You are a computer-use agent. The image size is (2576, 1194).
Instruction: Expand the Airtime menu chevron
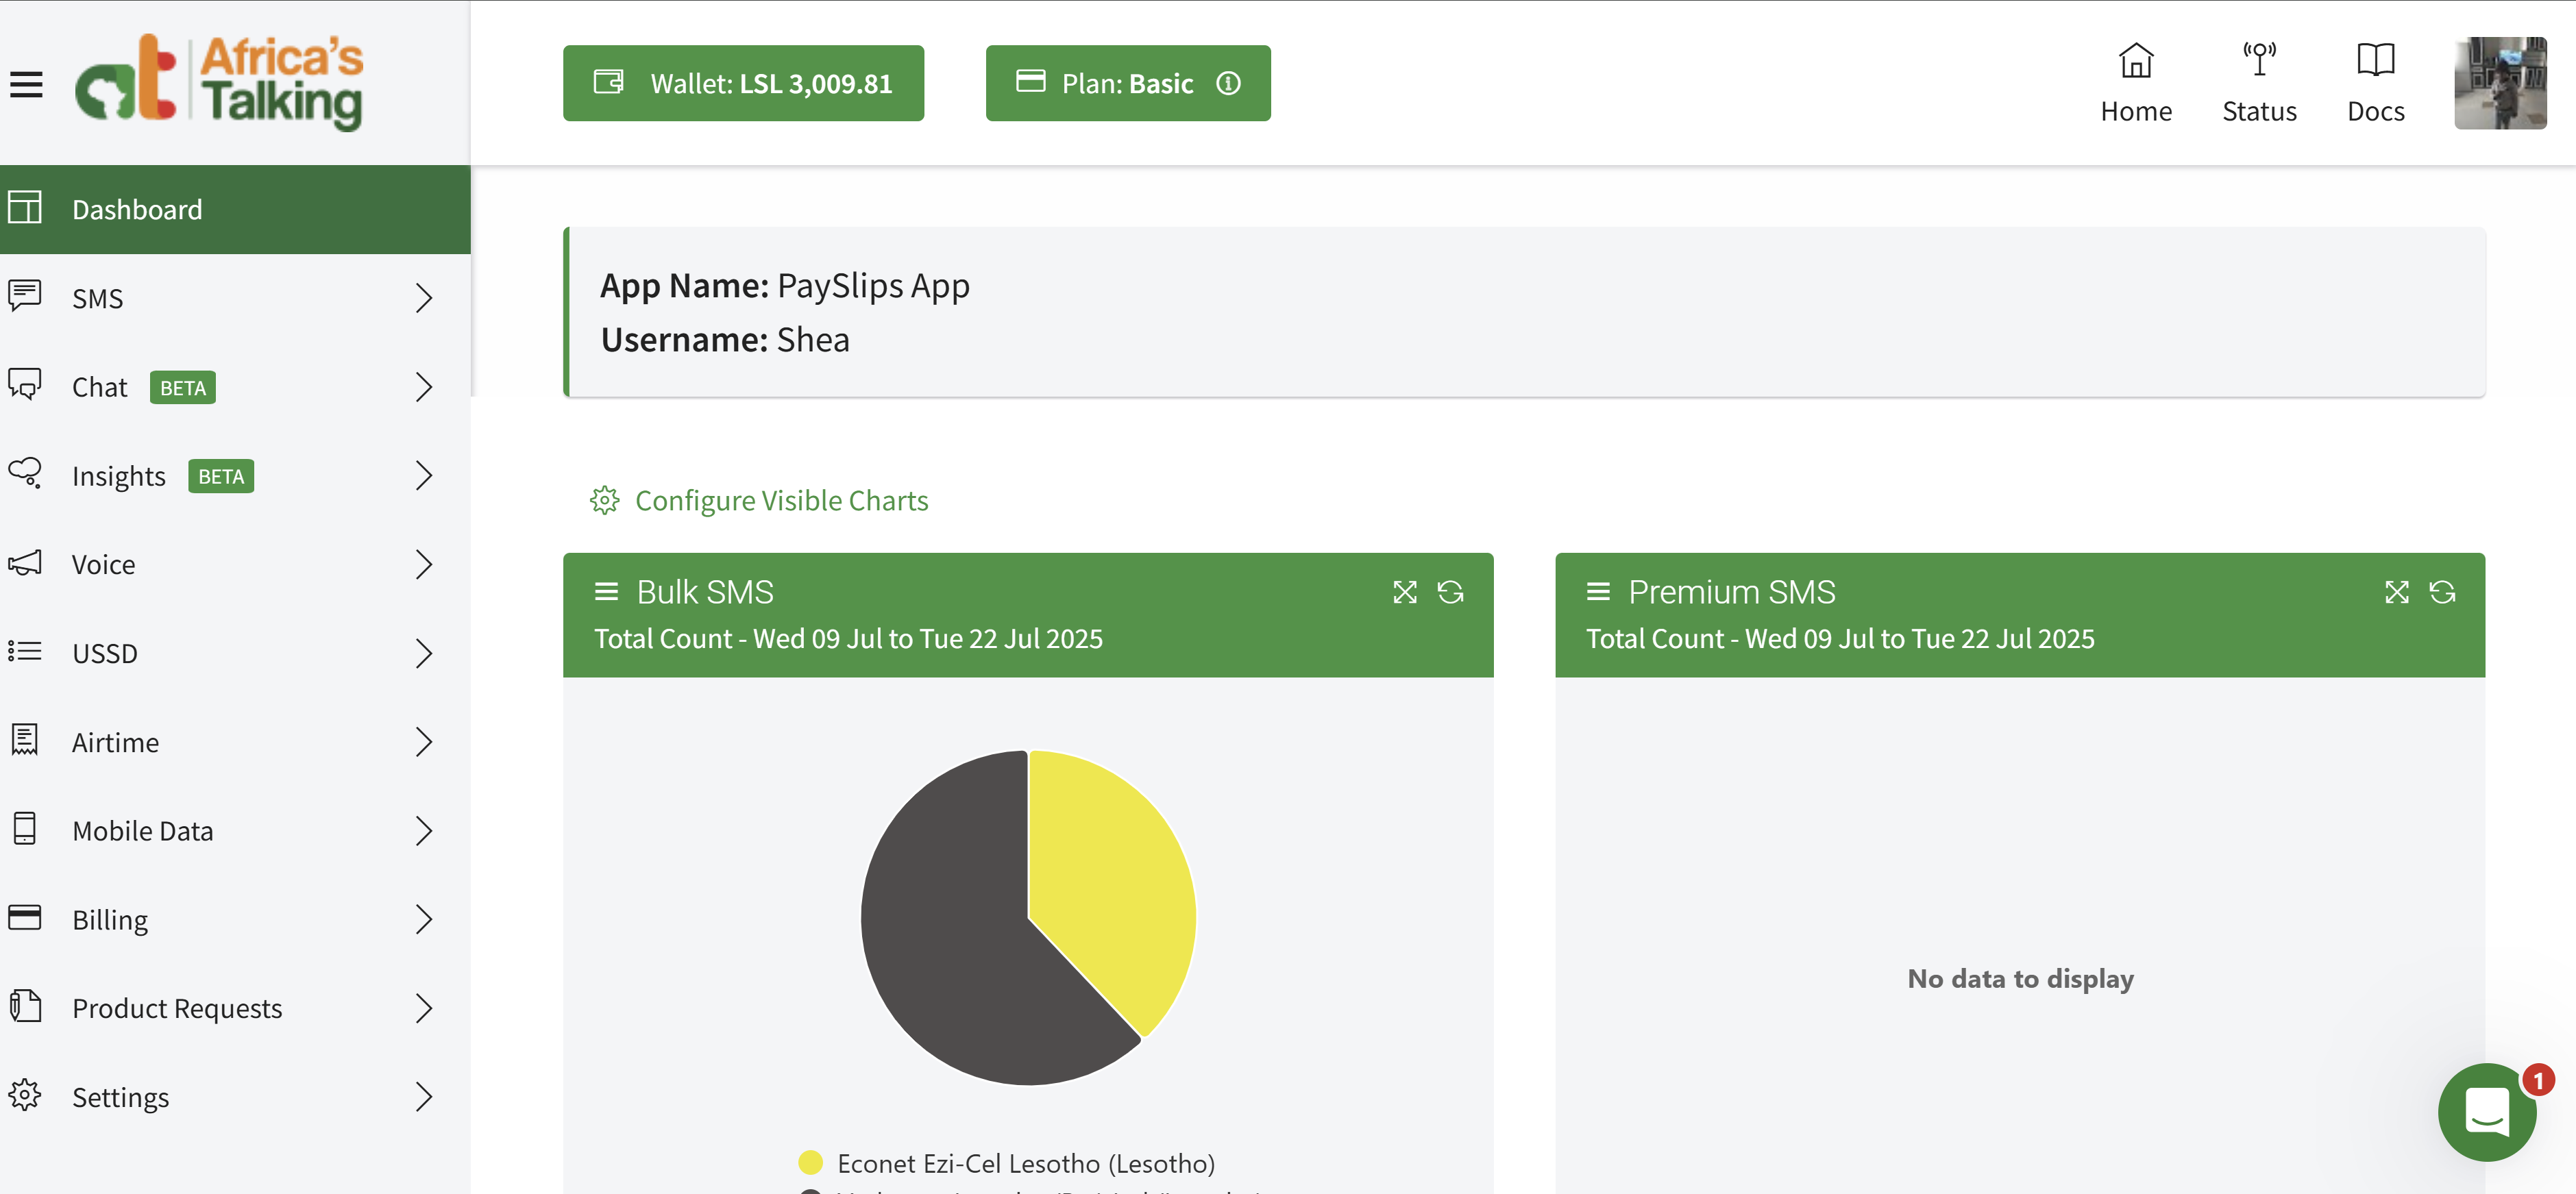coord(424,742)
